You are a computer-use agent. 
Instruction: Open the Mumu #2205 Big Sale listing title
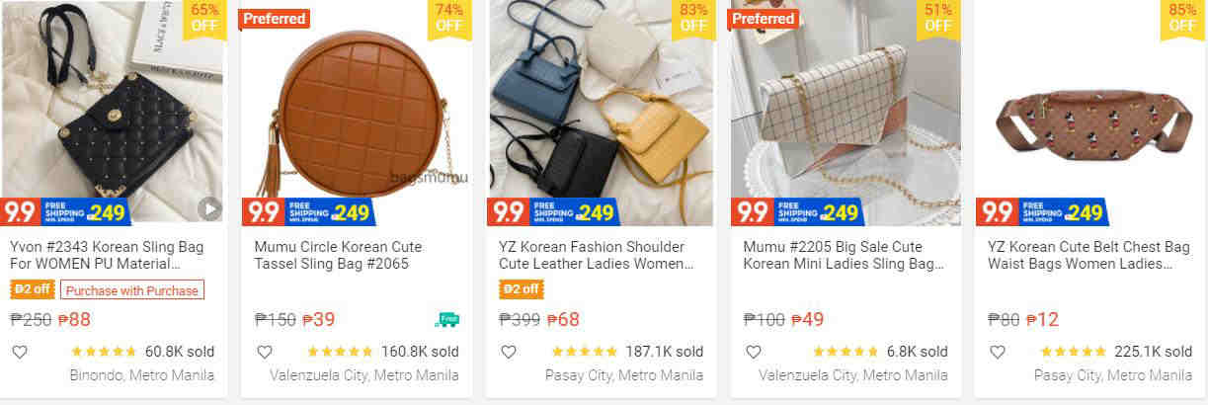pyautogui.click(x=845, y=256)
